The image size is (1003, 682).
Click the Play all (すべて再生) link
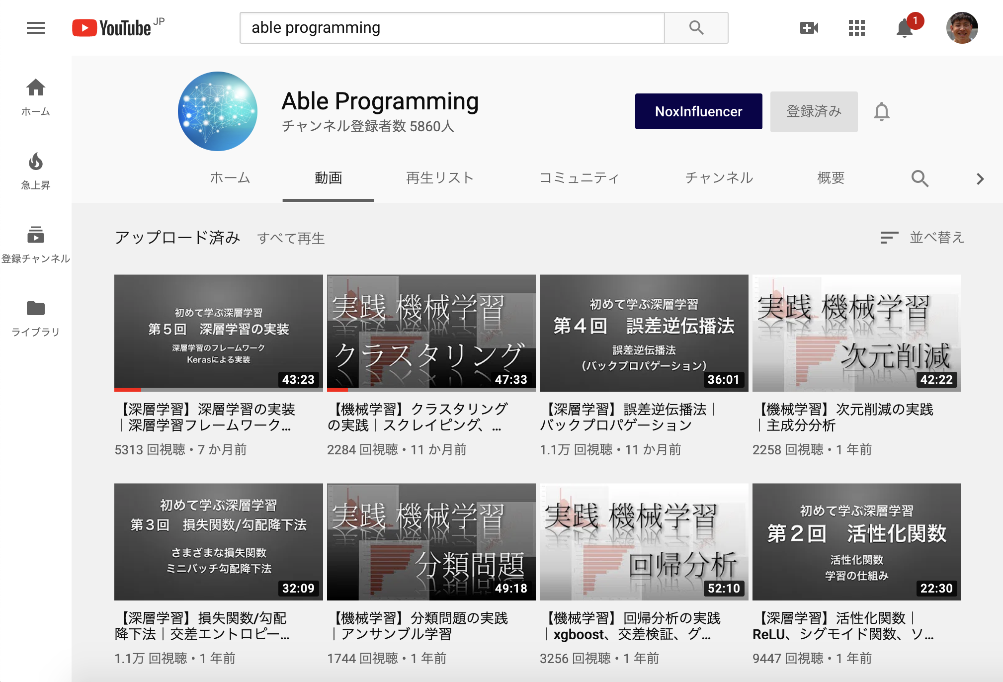pos(291,239)
